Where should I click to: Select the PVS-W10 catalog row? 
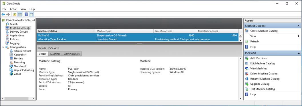coord(137,37)
